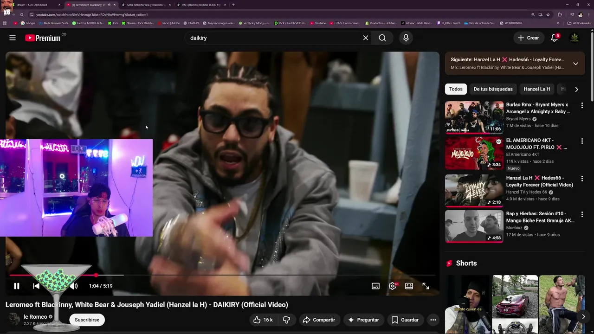The height and width of the screenshot is (334, 594).
Task: Select the Hanzel La H chip
Action: [x=537, y=89]
